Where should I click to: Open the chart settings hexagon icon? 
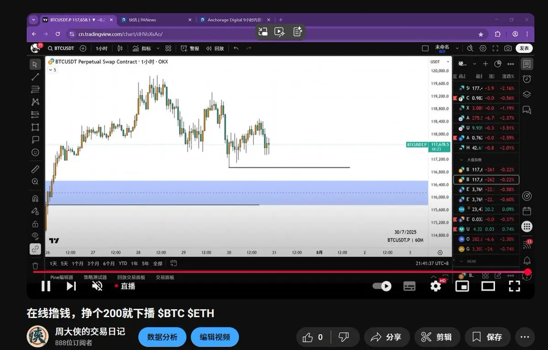[483, 48]
